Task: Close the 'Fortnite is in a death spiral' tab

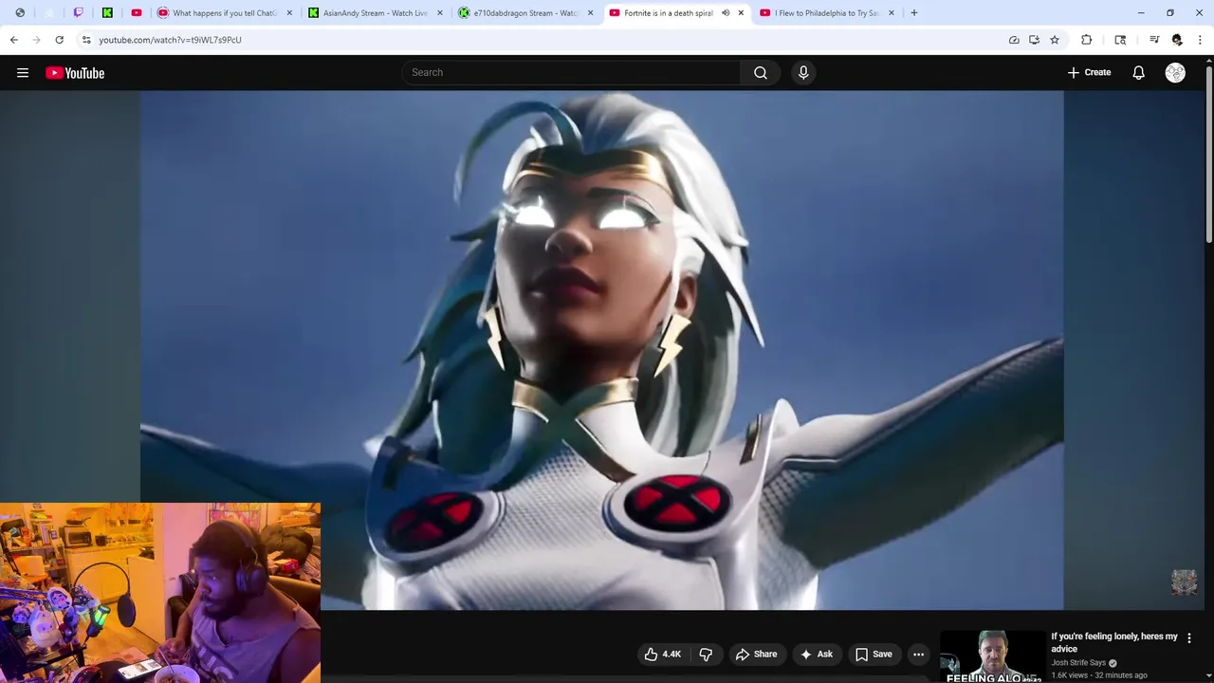Action: click(741, 13)
